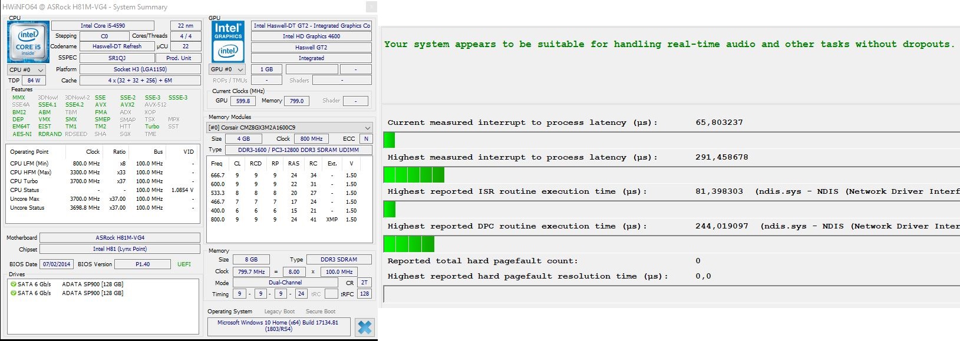Click the 84 W TDP value
Image resolution: width=960 pixels, height=341 pixels.
point(34,80)
